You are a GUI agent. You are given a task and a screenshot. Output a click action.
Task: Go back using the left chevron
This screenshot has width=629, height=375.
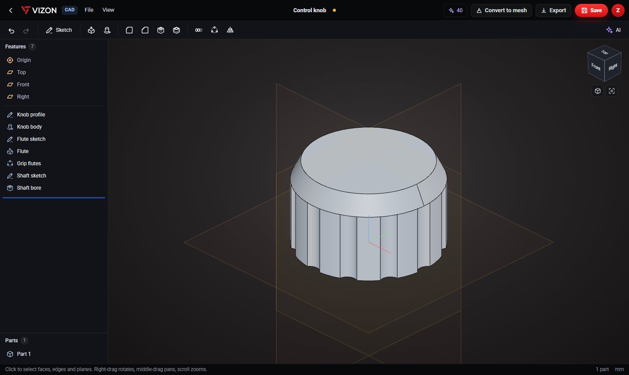pyautogui.click(x=11, y=10)
